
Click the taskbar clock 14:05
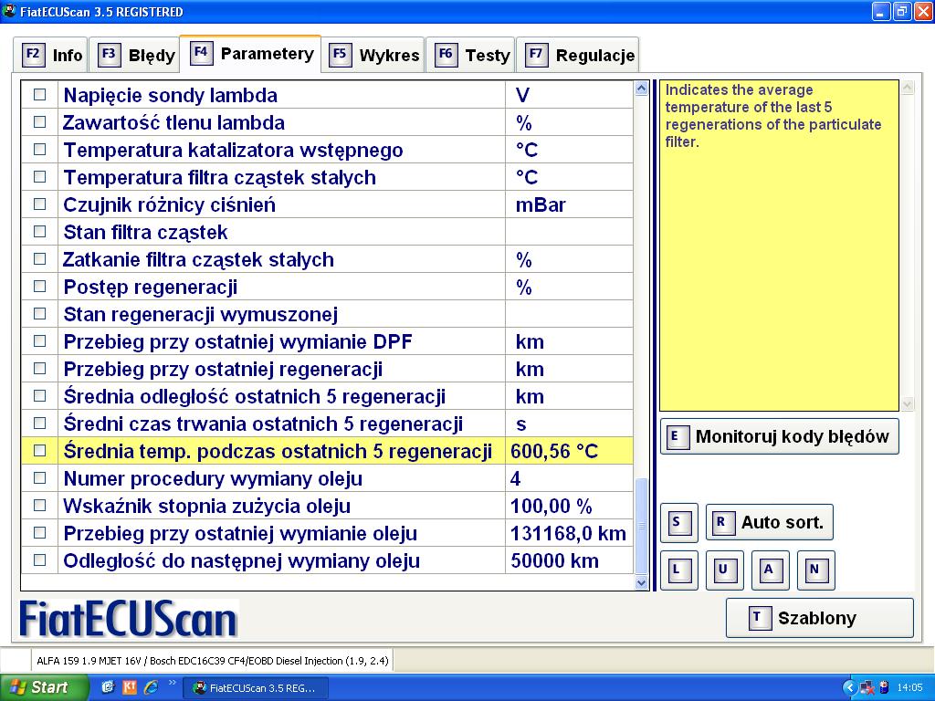[909, 688]
